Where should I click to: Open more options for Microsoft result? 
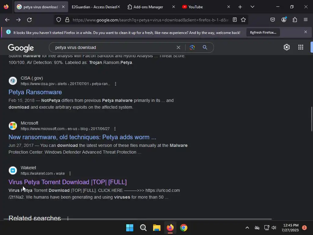[115, 129]
